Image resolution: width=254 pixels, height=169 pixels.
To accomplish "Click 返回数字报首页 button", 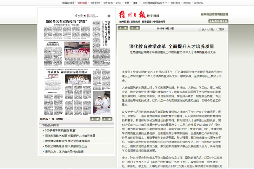I will coord(218,21).
